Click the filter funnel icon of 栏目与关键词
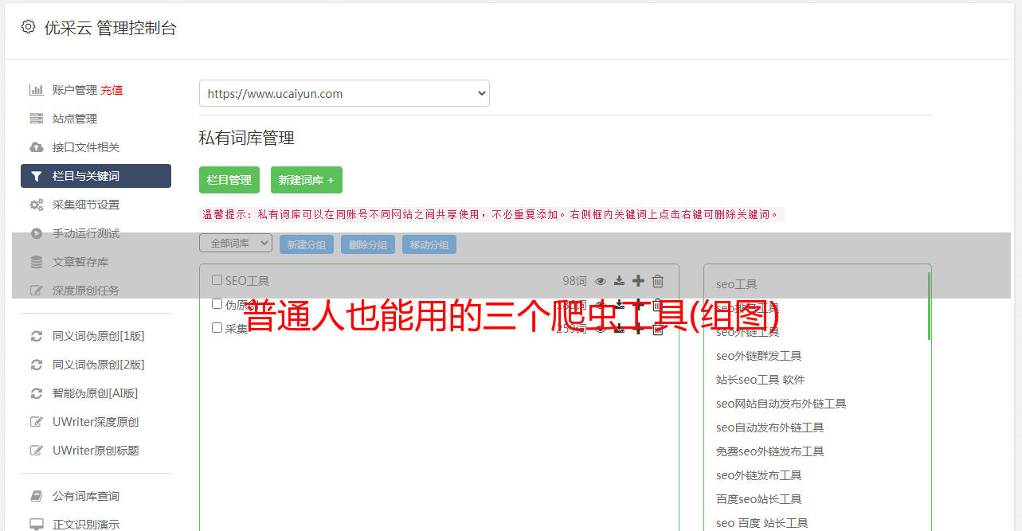1022x531 pixels. point(36,176)
